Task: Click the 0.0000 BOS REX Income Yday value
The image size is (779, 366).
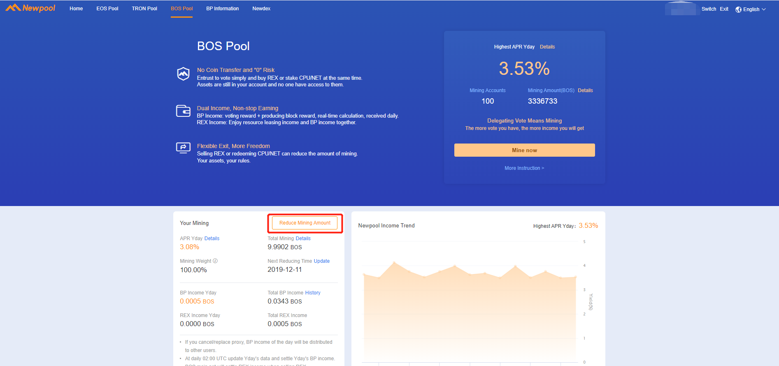Action: pyautogui.click(x=197, y=324)
